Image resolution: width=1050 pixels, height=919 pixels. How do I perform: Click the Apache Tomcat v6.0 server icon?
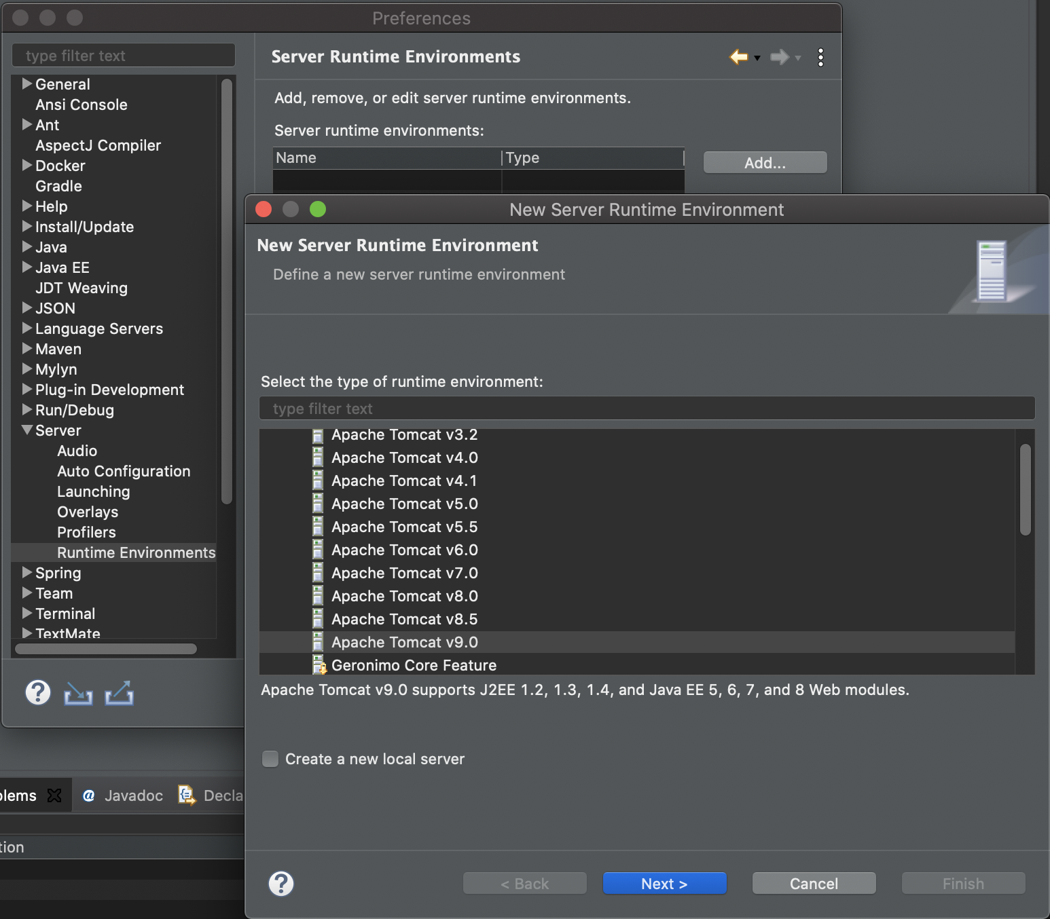point(317,550)
